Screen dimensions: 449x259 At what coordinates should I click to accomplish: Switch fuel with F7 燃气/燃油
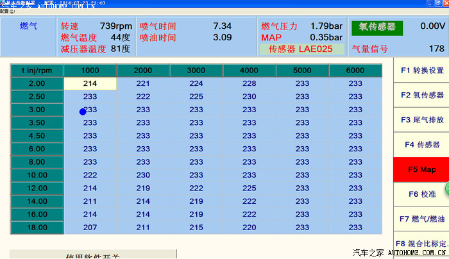421,219
